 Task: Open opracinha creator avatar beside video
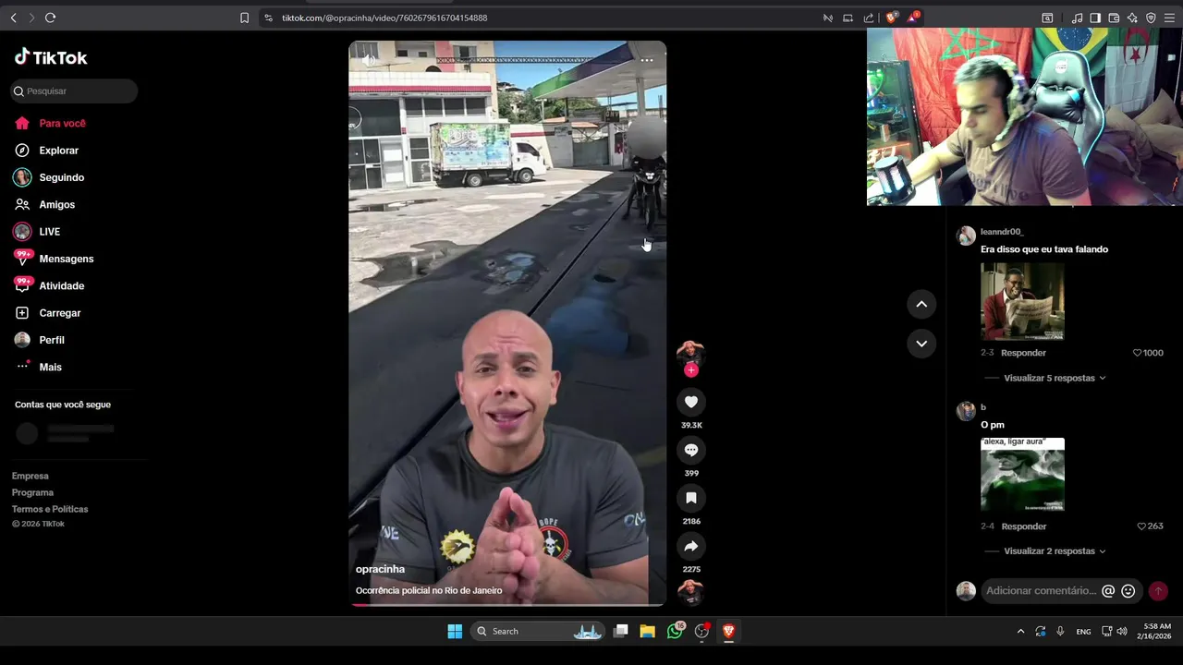click(x=691, y=353)
